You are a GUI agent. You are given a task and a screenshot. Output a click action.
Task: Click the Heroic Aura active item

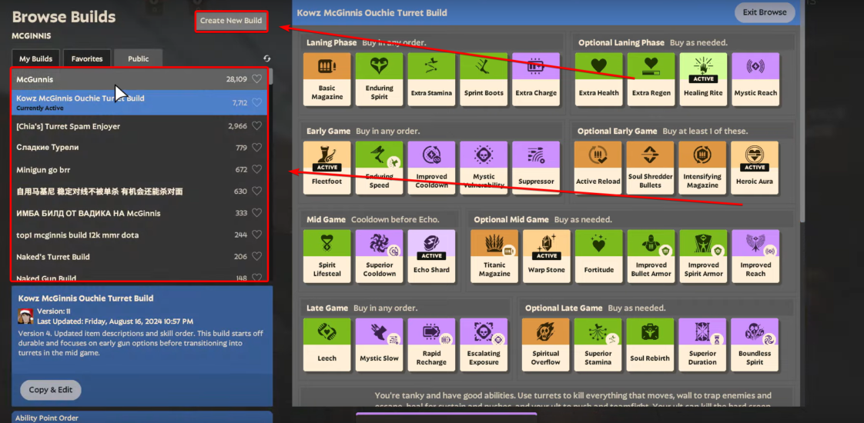(755, 168)
